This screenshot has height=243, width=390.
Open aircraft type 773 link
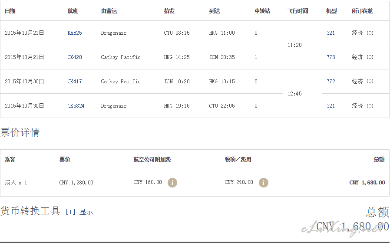point(331,57)
